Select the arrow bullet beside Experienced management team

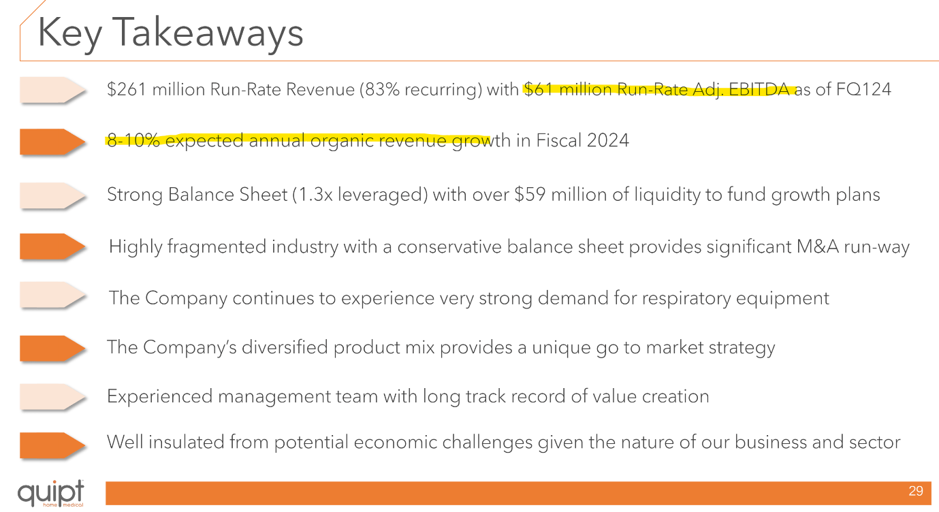coord(52,396)
